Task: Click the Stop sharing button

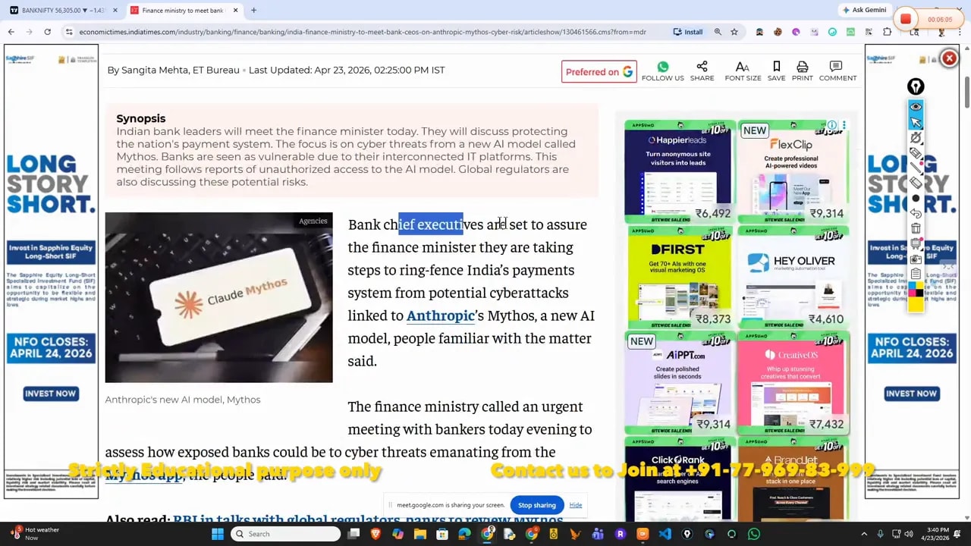Action: tap(536, 505)
